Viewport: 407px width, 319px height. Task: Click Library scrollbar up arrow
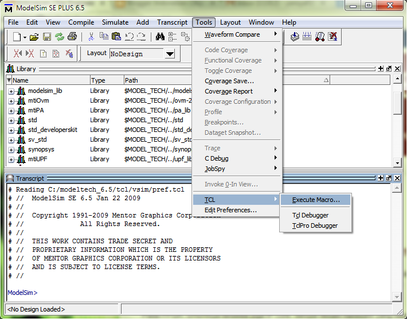click(397, 79)
